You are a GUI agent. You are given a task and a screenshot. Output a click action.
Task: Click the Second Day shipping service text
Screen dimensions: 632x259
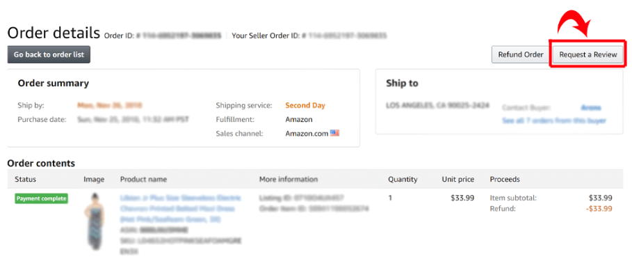305,106
